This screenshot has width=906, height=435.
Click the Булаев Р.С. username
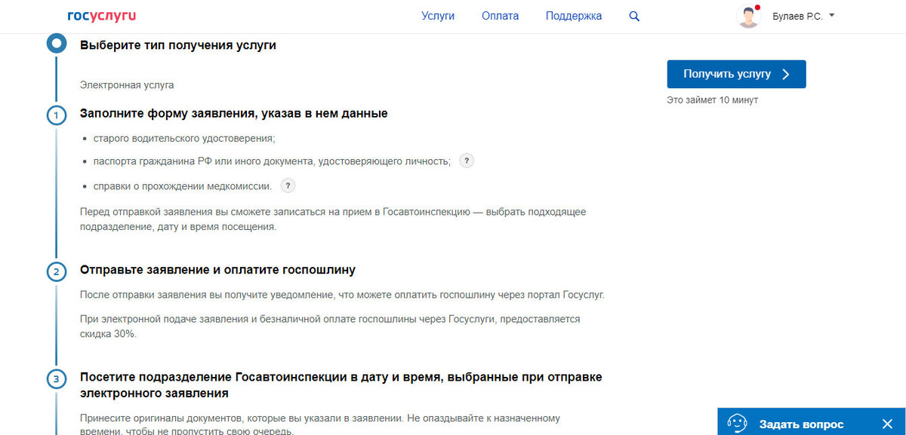coord(797,16)
